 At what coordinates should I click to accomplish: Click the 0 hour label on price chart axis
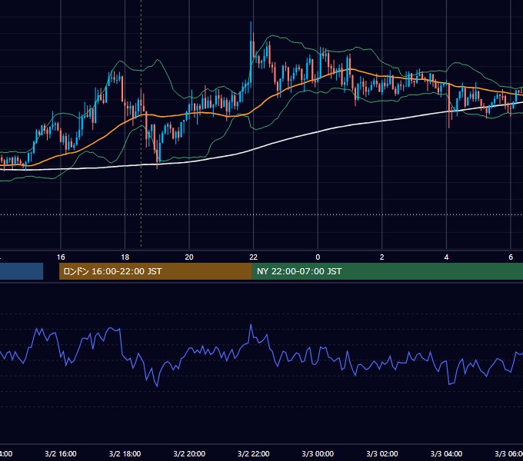318,257
